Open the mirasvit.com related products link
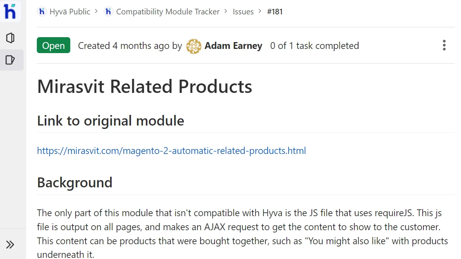The image size is (461, 259). pos(171,151)
